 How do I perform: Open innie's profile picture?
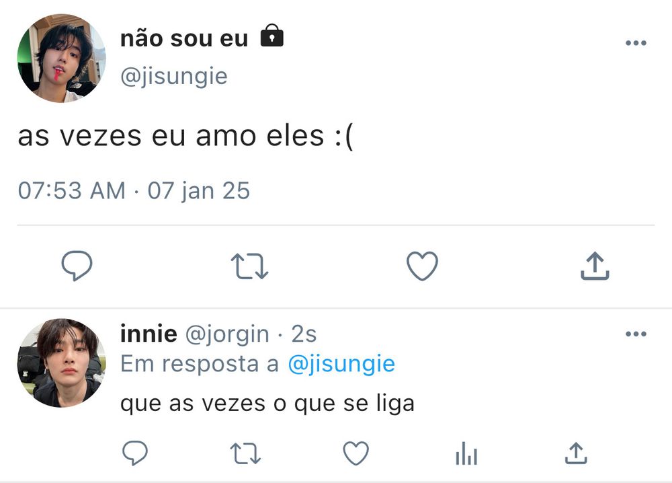[61, 363]
